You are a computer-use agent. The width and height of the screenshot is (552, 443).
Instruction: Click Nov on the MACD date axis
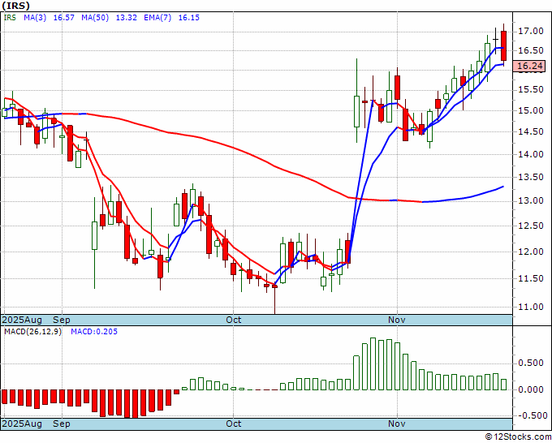click(397, 424)
